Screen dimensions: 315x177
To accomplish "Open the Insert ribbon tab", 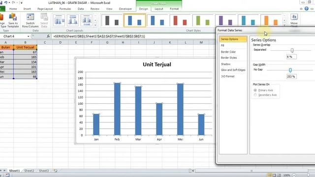I will [27, 9].
